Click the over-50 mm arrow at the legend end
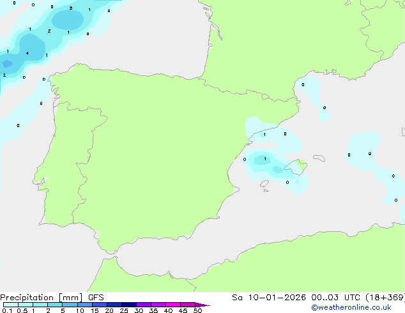This screenshot has height=313, width=405. tap(202, 305)
